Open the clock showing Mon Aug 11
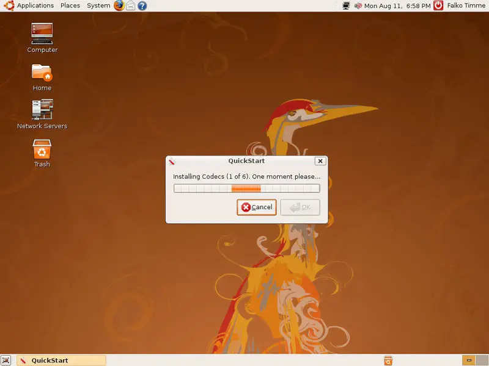 coord(397,5)
